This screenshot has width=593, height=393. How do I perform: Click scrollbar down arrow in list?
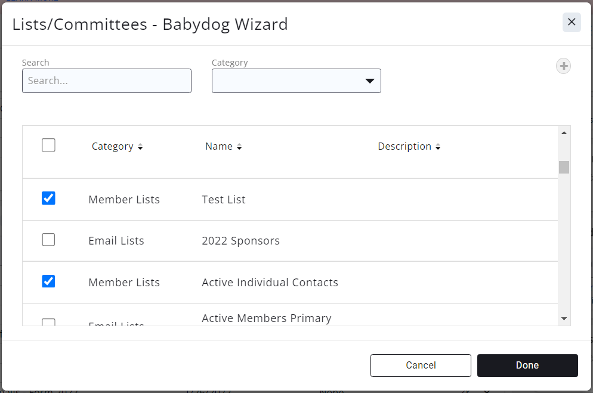[x=564, y=319]
